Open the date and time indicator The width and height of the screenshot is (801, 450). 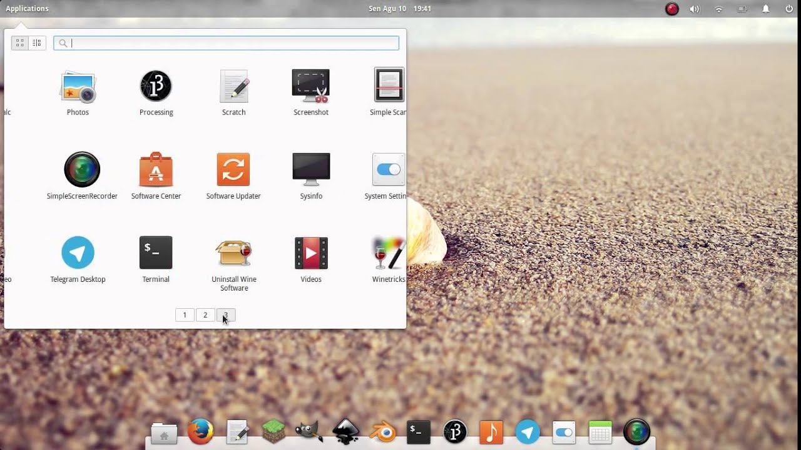tap(400, 9)
